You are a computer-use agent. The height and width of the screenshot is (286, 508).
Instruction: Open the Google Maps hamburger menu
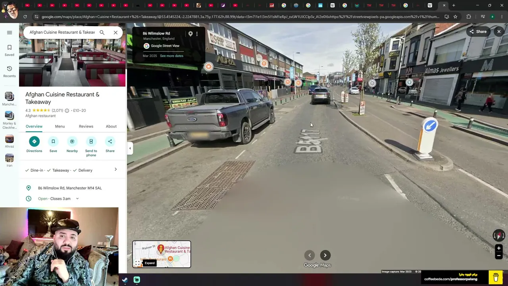pos(10,33)
